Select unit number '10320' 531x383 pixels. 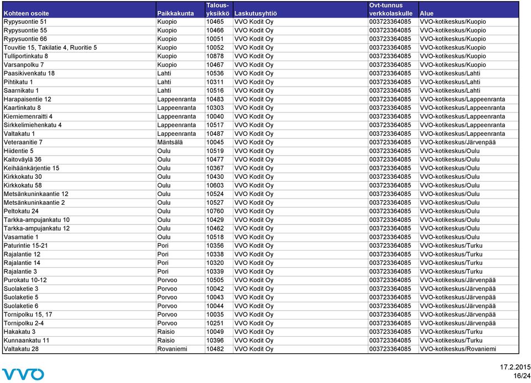coord(215,263)
